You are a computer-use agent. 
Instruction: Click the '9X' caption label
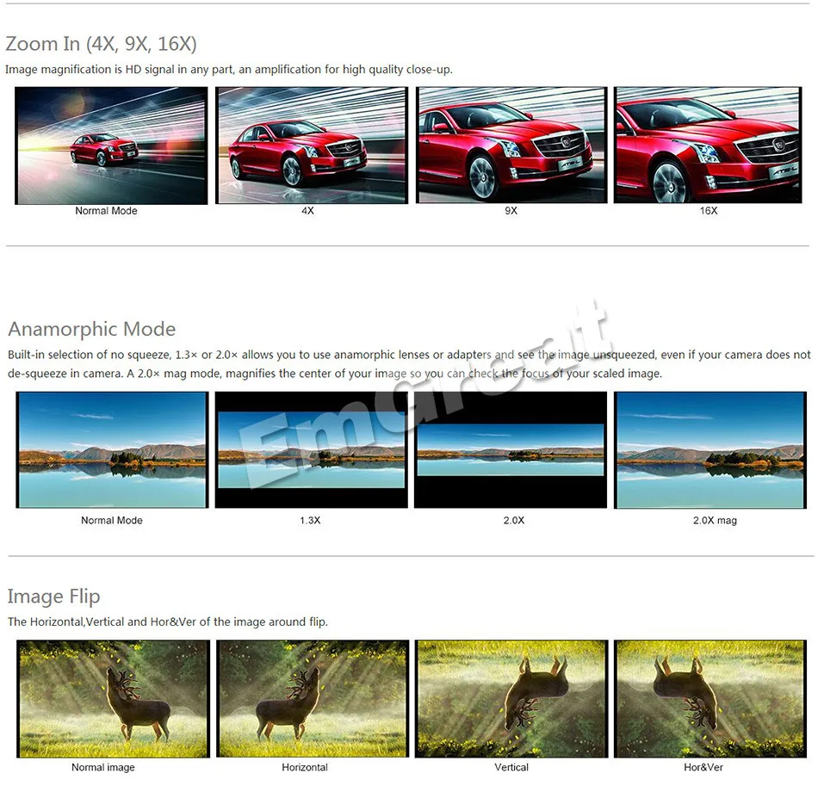(x=511, y=211)
